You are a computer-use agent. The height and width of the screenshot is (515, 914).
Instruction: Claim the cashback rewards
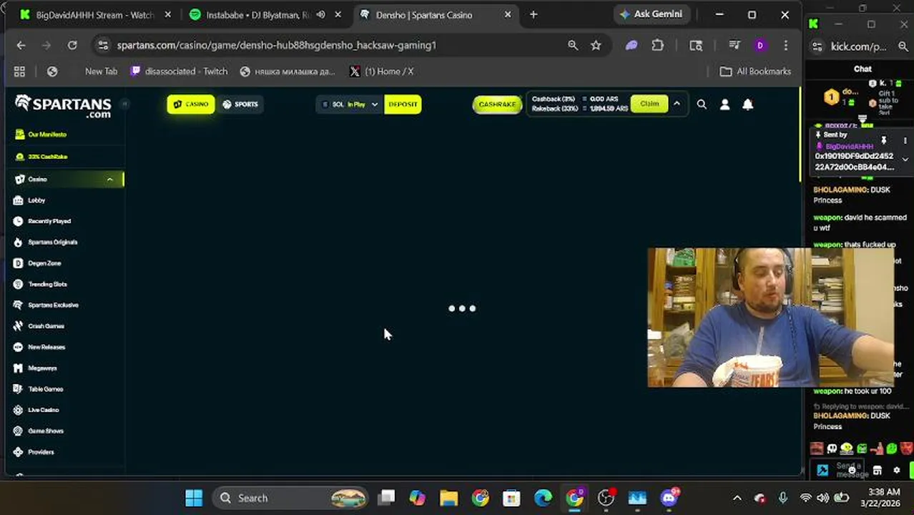(x=649, y=104)
